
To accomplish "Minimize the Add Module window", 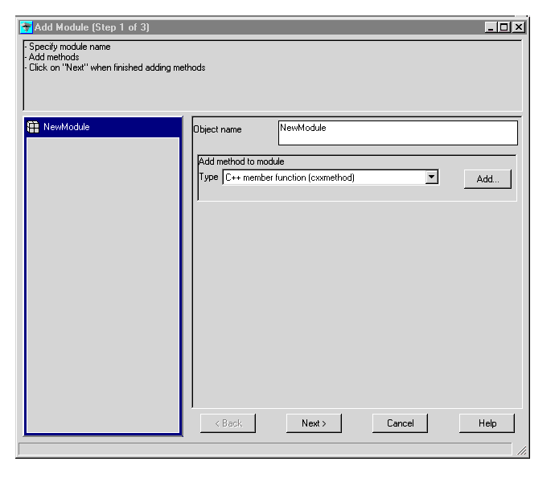I will [492, 27].
